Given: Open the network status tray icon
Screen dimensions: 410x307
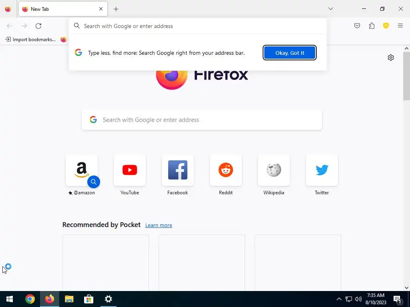Looking at the screenshot, I should point(349,299).
